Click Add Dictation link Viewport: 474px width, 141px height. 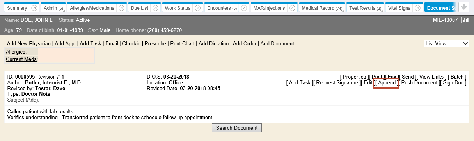[x=214, y=44]
